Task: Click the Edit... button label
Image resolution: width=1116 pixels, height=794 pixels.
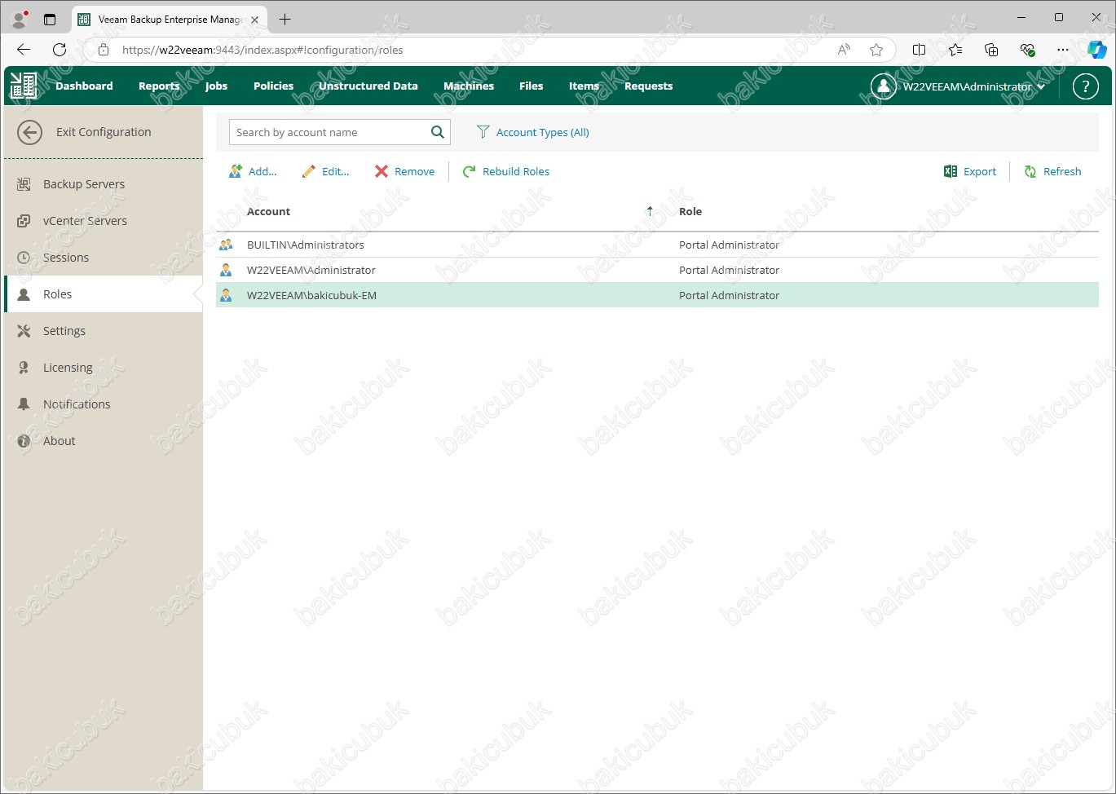Action: (x=336, y=171)
